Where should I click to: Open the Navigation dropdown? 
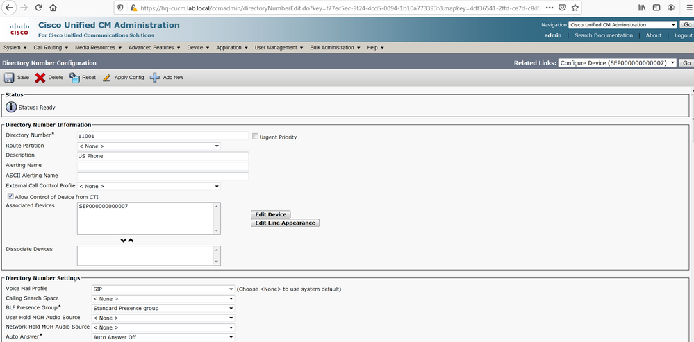(622, 25)
